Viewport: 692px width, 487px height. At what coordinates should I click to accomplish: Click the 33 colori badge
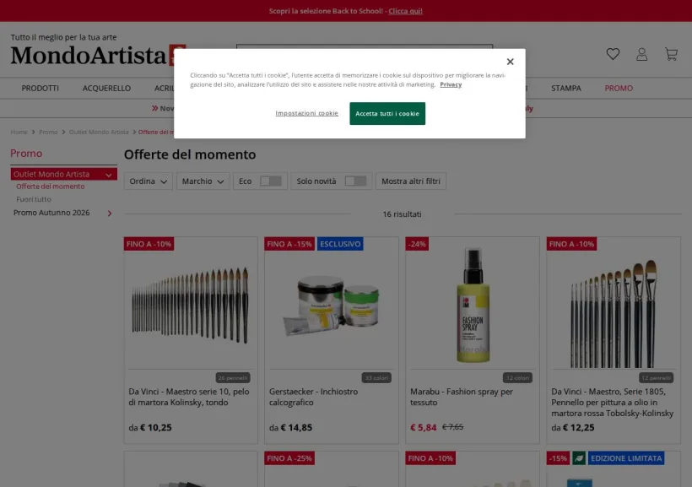pyautogui.click(x=376, y=378)
